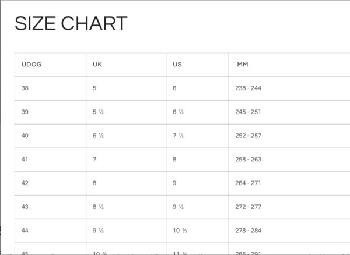
Task: Click the MM column header
Action: (x=243, y=64)
